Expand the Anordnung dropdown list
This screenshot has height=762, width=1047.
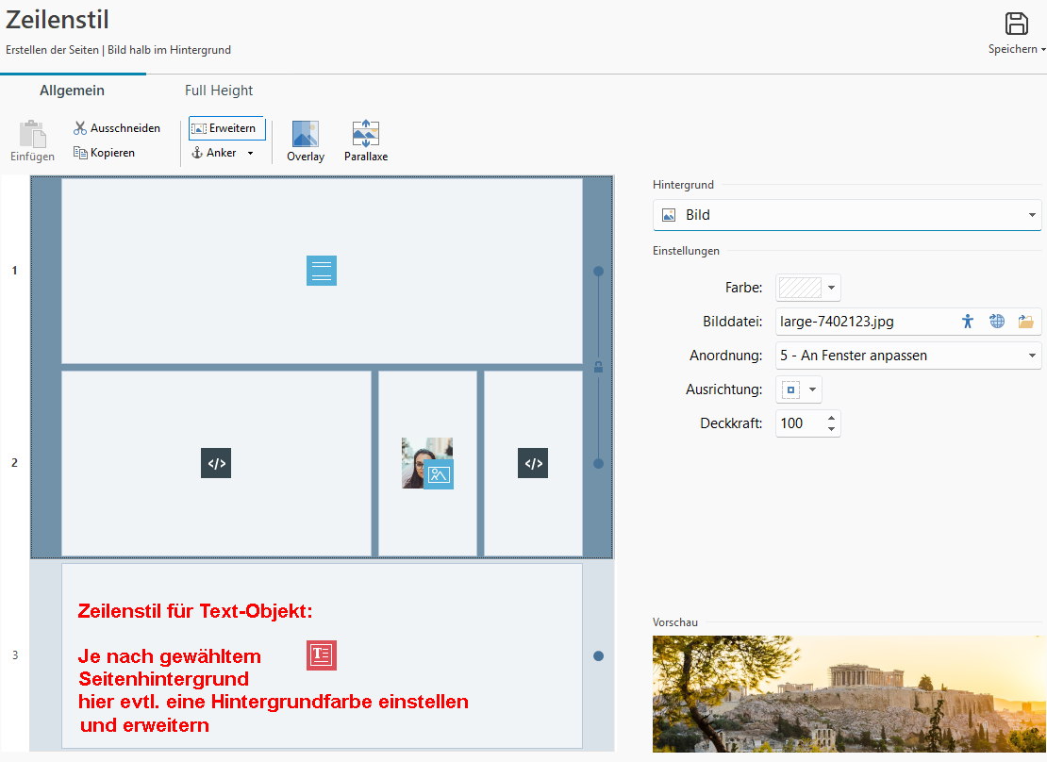(907, 356)
